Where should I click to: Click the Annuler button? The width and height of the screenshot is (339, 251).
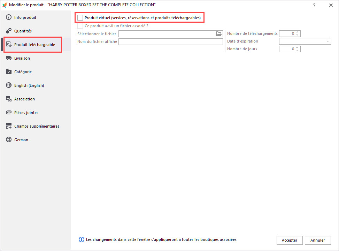tap(318, 240)
